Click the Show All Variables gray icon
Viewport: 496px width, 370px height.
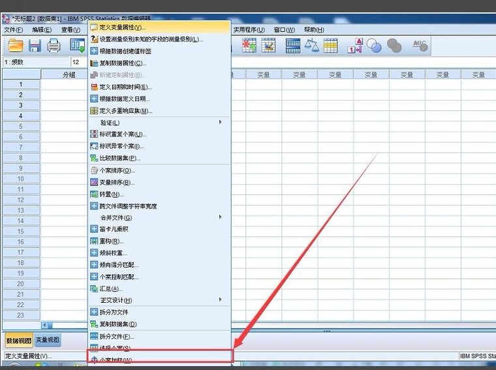click(x=394, y=46)
